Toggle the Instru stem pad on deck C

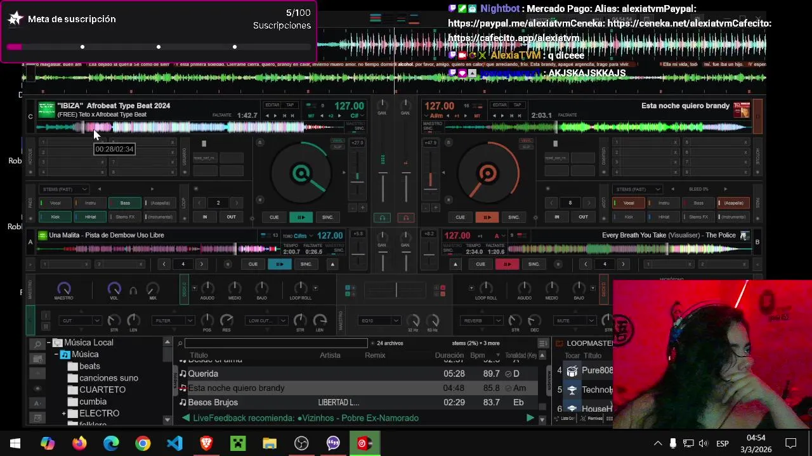click(x=90, y=203)
